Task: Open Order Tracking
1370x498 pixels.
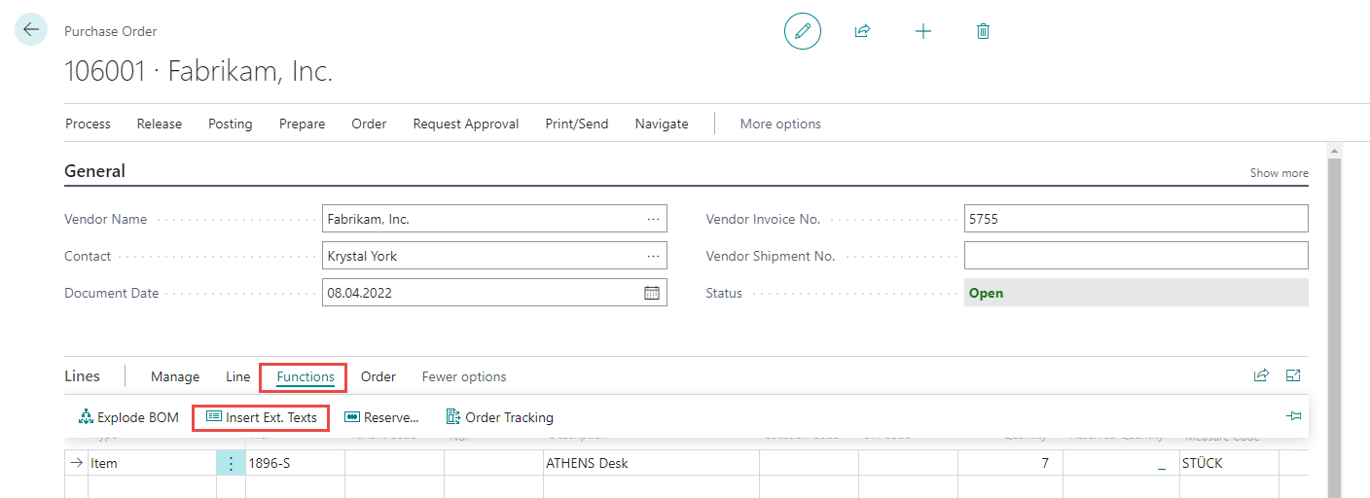Action: pyautogui.click(x=499, y=417)
